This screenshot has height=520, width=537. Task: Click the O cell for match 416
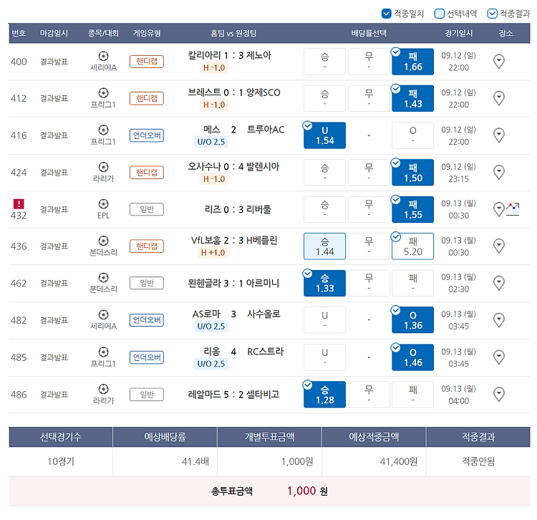[x=412, y=135]
